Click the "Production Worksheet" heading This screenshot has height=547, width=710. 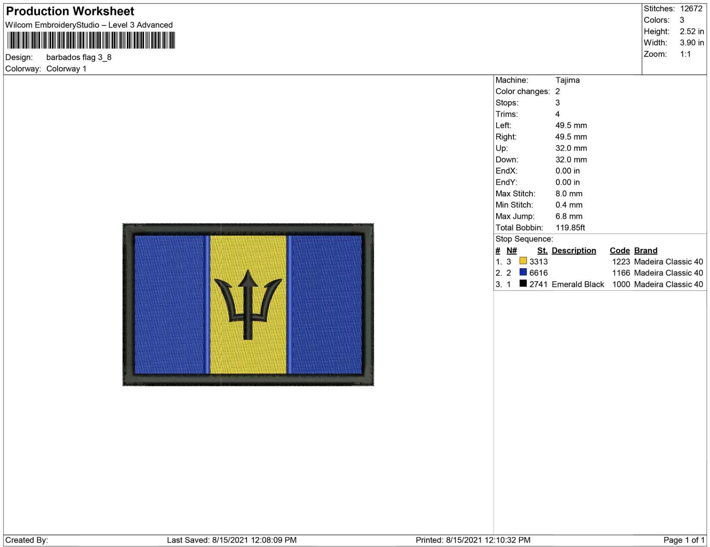[70, 11]
